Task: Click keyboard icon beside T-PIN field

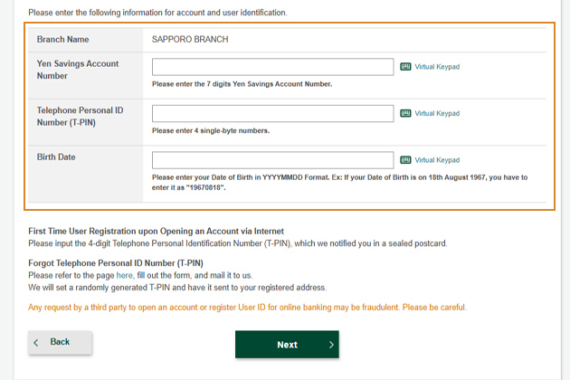Action: point(405,113)
